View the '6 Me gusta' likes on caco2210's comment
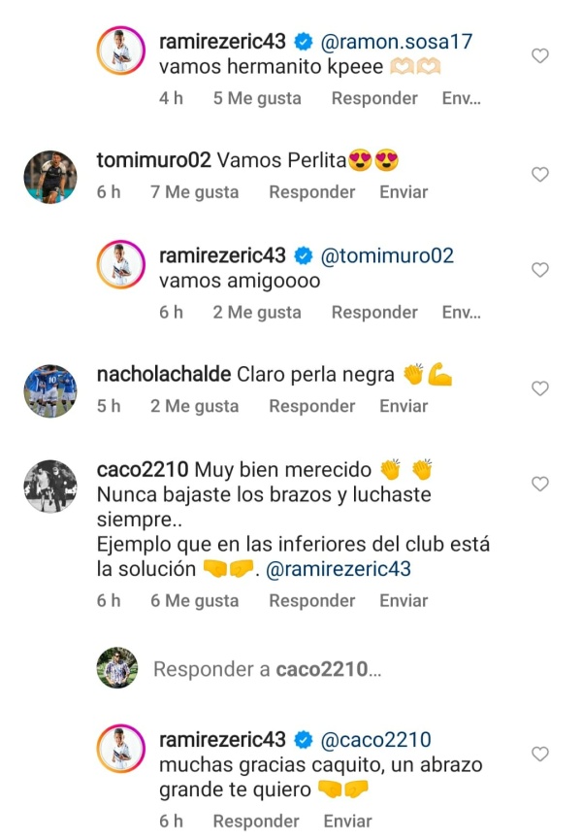Screen dimensions: 582x840 coord(194,601)
